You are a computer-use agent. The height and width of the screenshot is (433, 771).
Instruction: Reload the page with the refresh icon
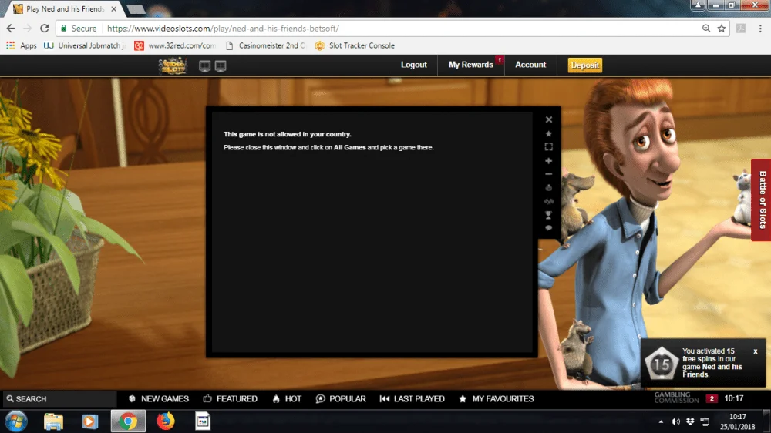tap(44, 28)
